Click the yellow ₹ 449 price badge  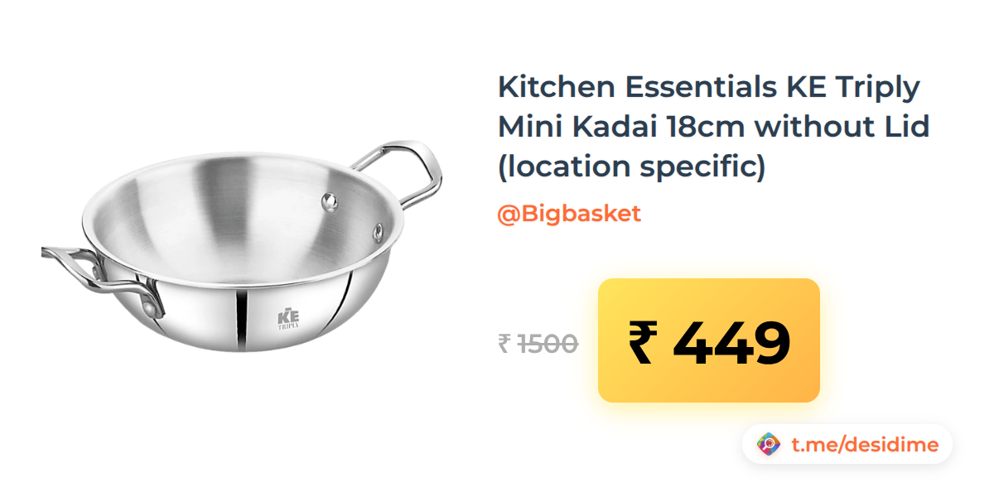click(709, 340)
